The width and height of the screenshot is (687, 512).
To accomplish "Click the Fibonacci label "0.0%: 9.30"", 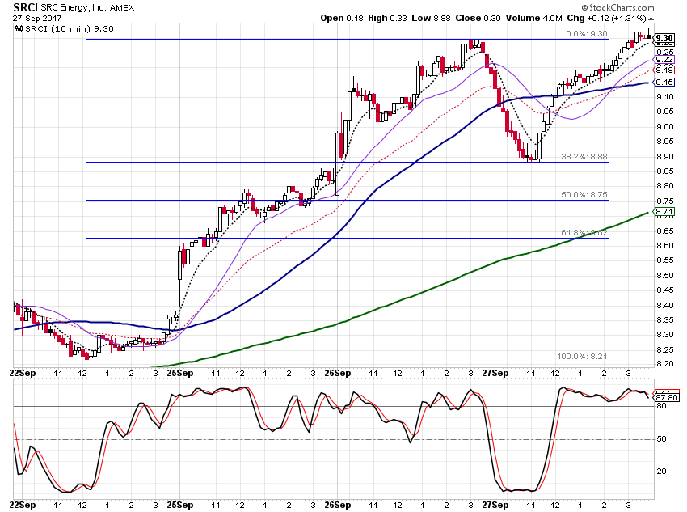I will click(586, 34).
